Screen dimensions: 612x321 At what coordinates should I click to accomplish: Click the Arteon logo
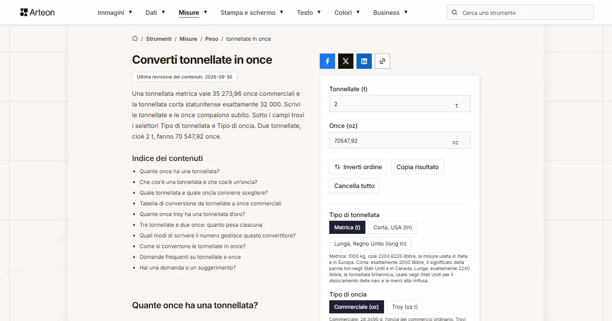pyautogui.click(x=37, y=12)
